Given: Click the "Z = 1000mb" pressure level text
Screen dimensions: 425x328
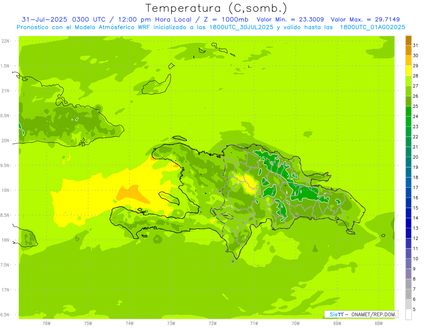Looking at the screenshot, I should click(225, 19).
